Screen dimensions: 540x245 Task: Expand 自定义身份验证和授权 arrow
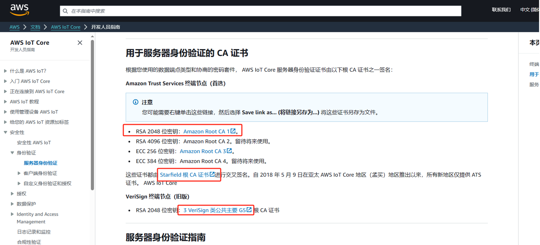click(x=19, y=183)
